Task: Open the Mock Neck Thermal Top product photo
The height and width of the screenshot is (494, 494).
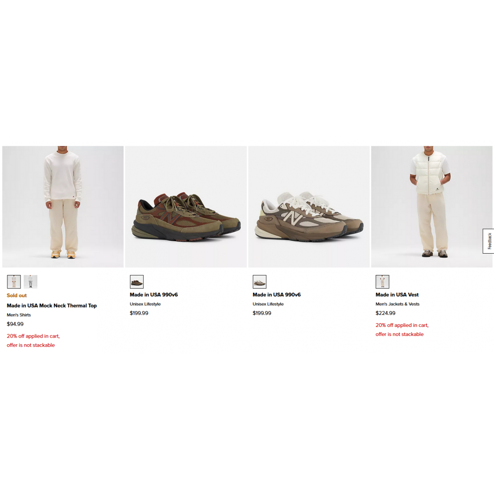Action: 63,207
